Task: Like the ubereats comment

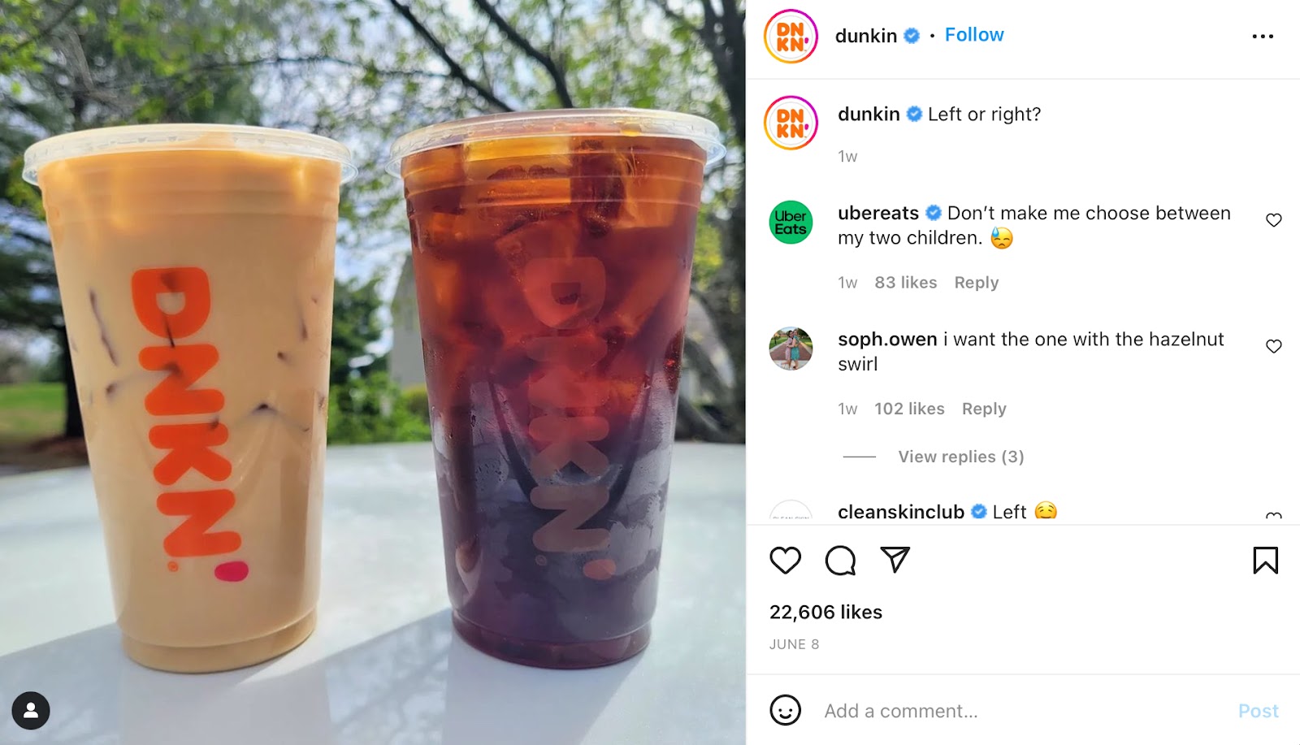Action: 1273,220
